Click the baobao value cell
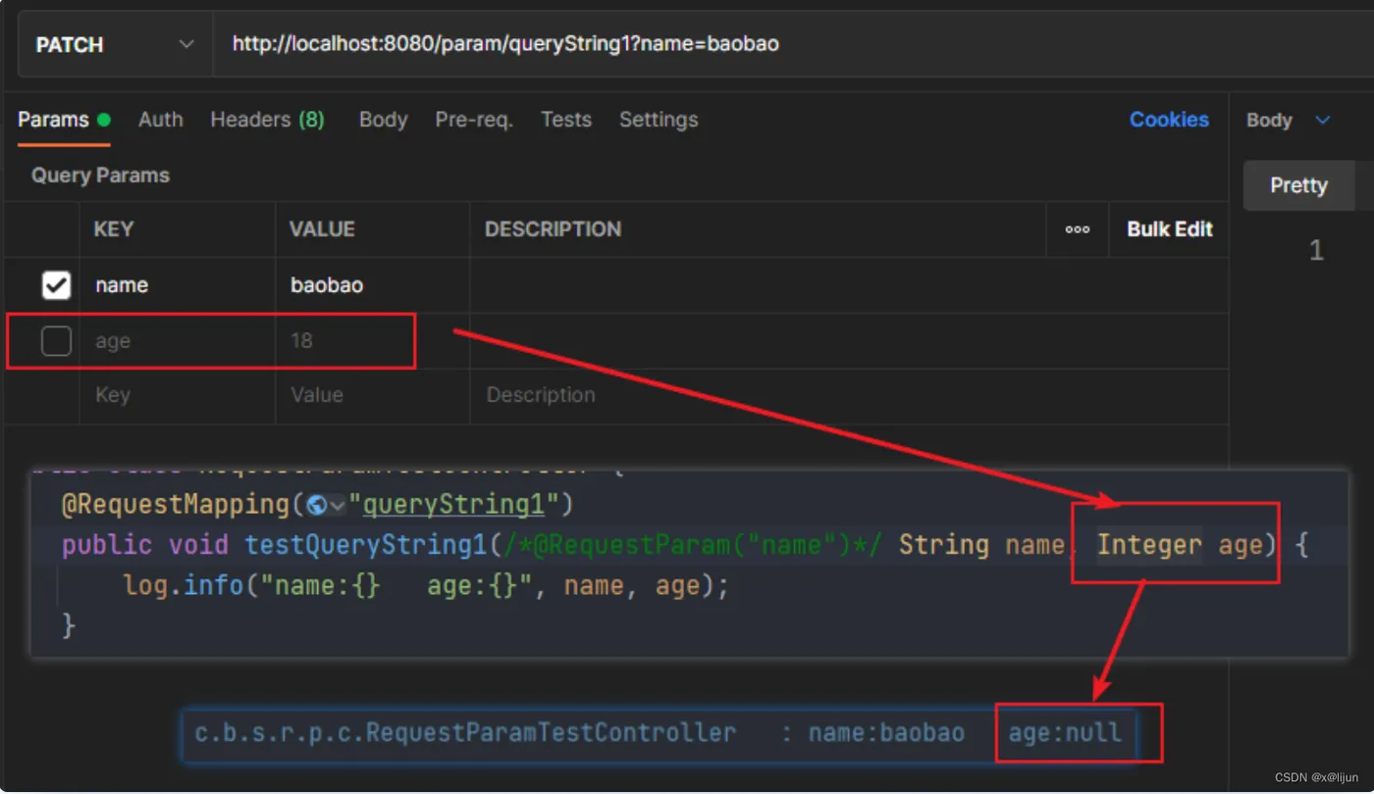 pos(372,285)
